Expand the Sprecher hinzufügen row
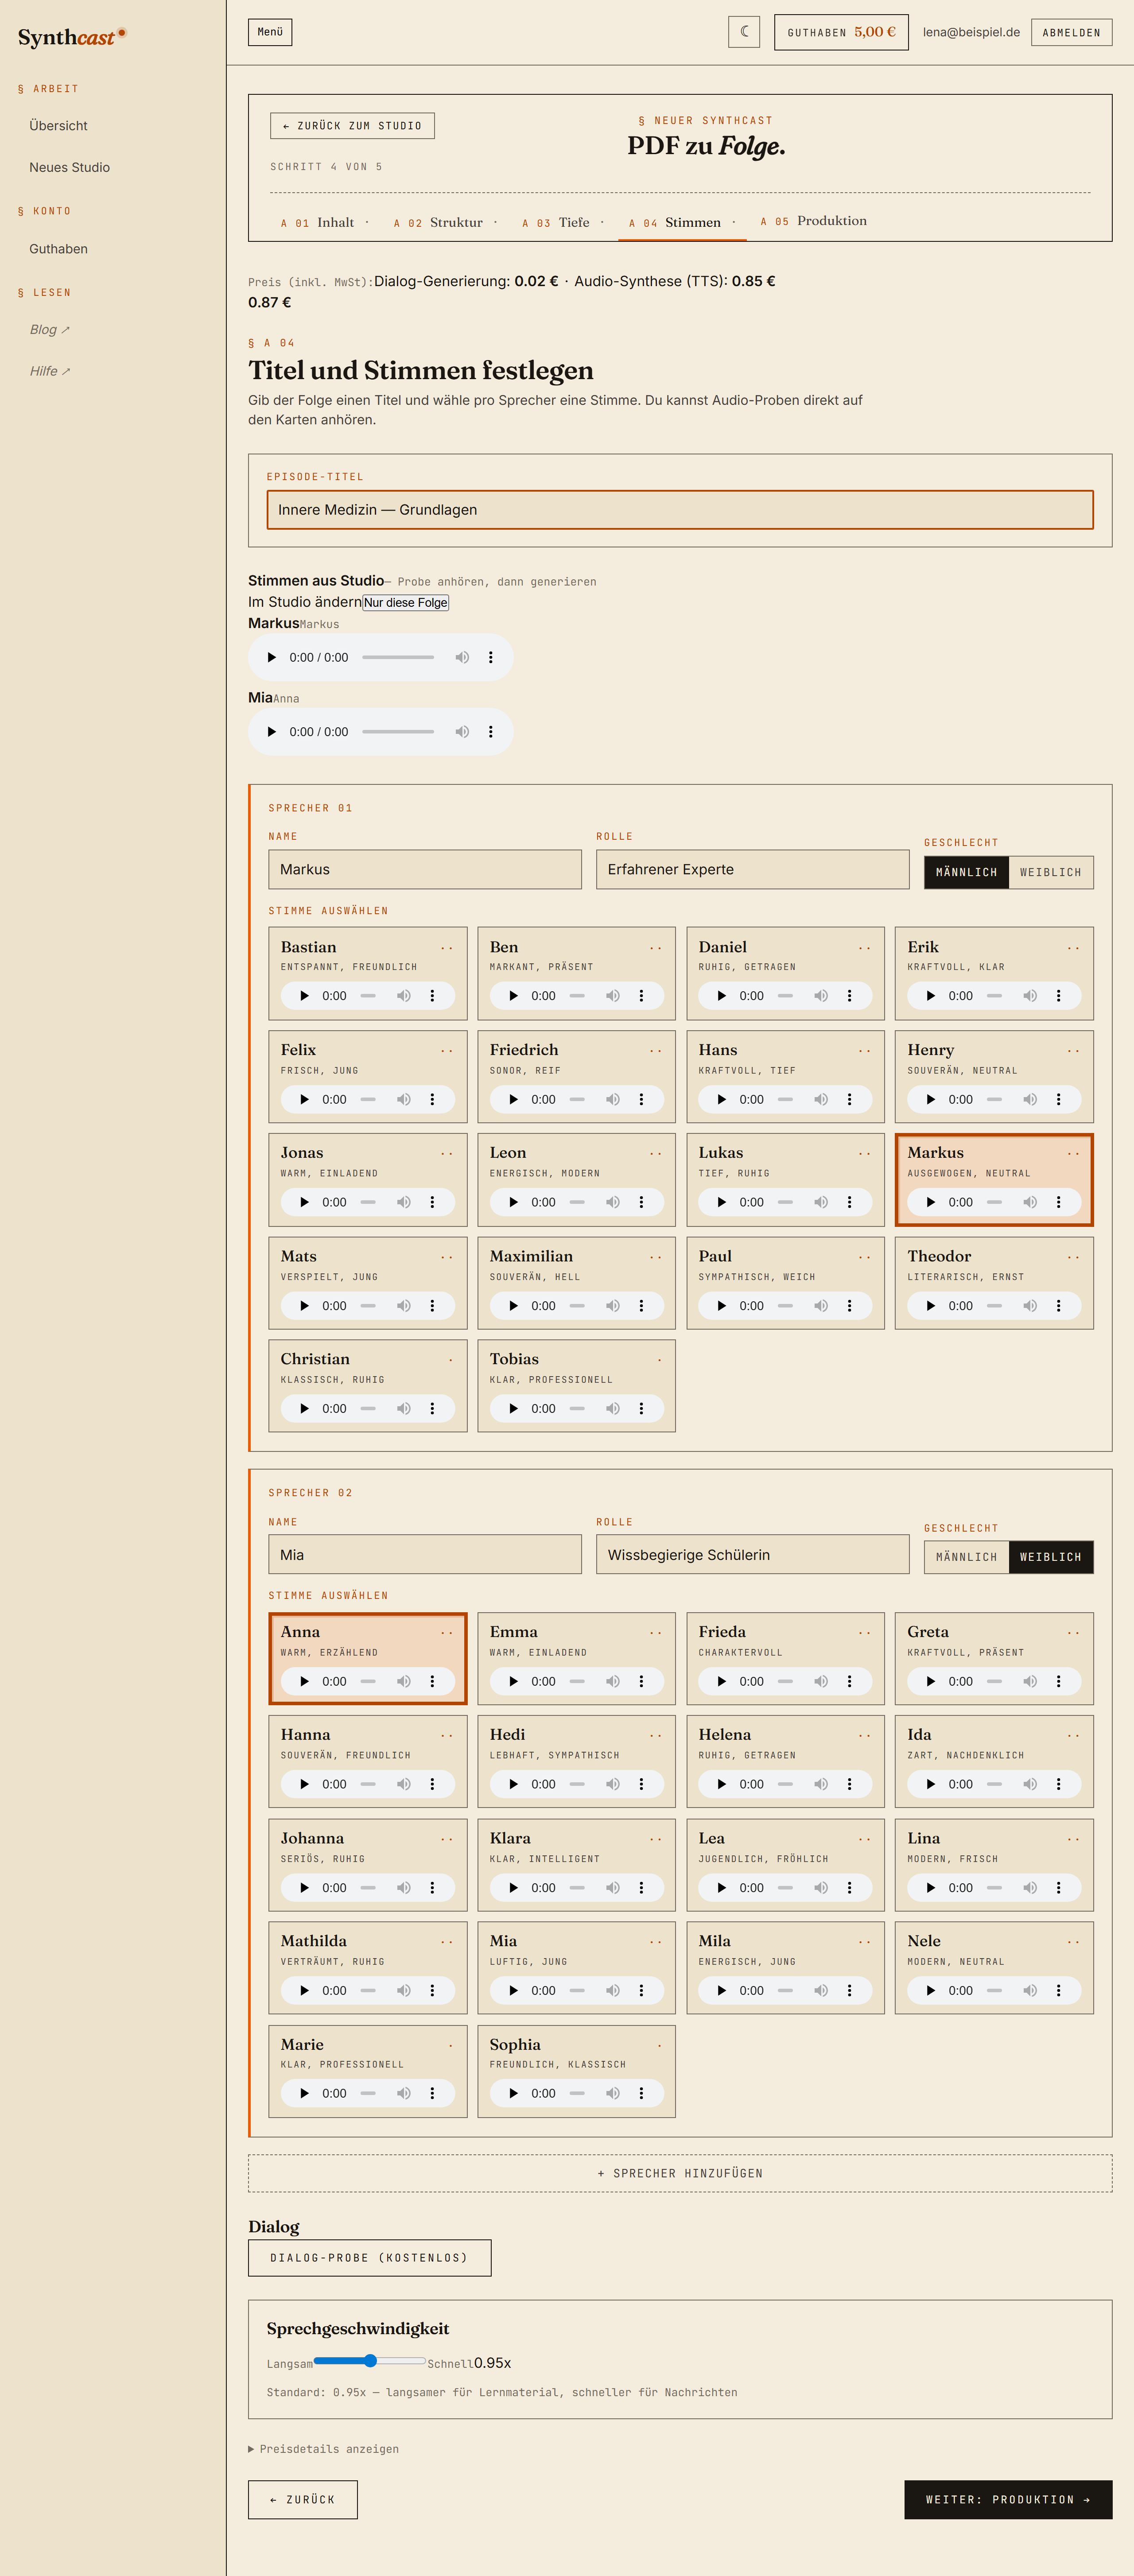Viewport: 1134px width, 2576px height. [680, 2173]
